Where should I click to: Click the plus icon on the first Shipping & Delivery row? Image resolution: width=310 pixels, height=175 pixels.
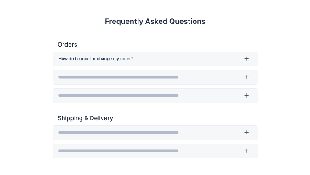pos(247,133)
